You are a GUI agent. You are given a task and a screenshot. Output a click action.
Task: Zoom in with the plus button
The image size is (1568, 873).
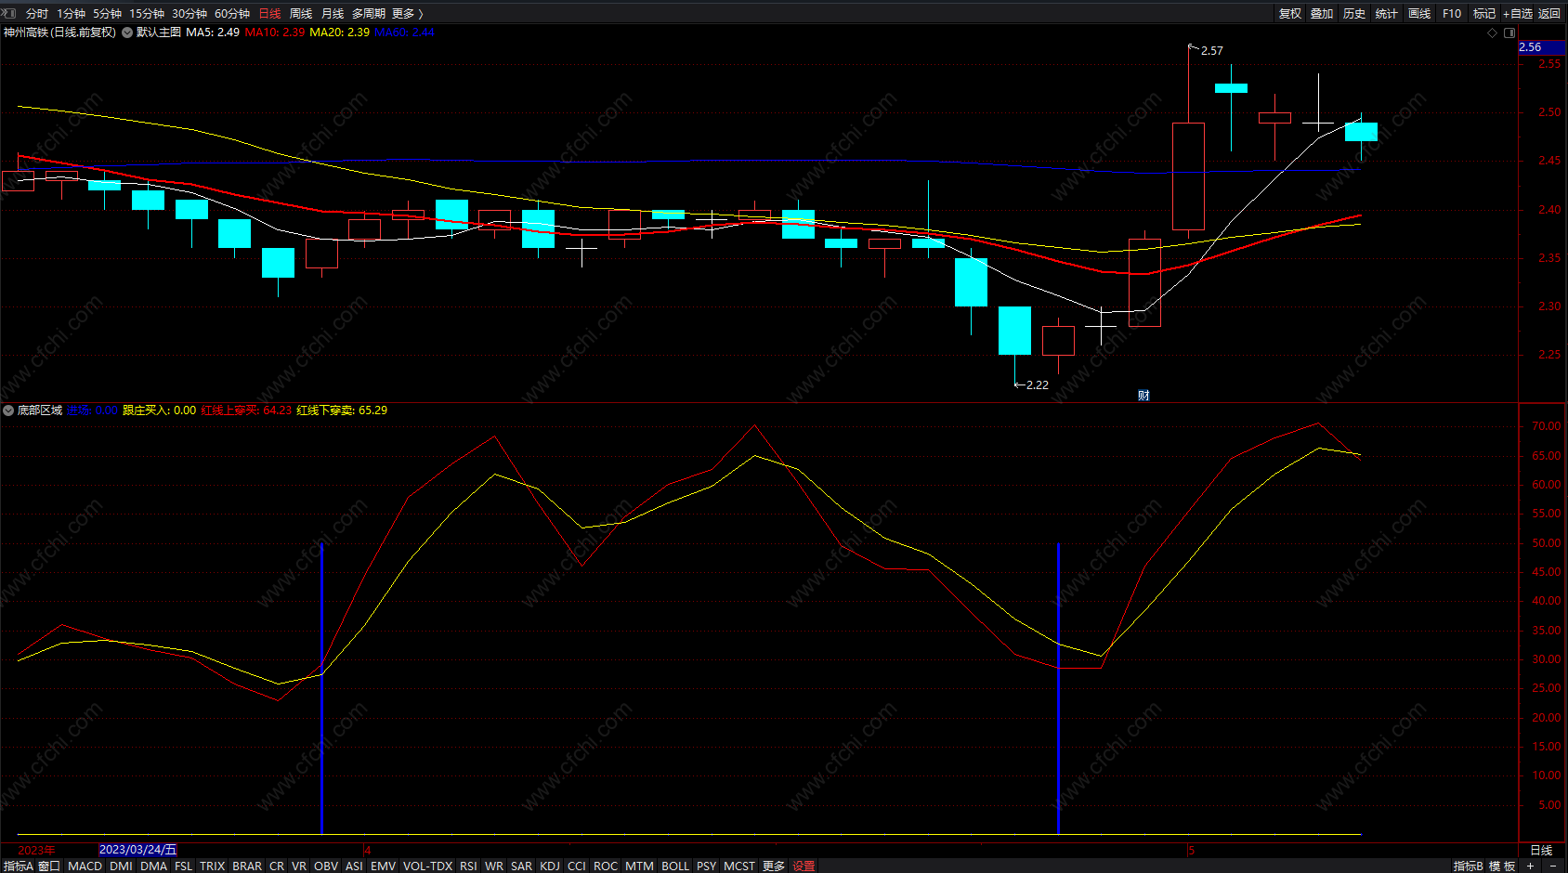pos(1530,866)
